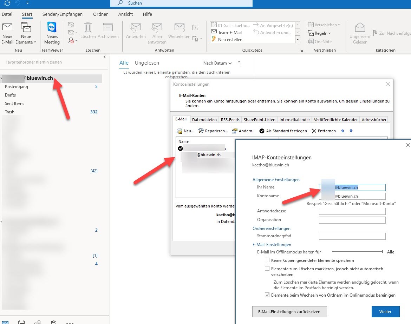This screenshot has height=324, width=411.
Task: Open the Nach Datum sort dropdown
Action: pos(217,63)
